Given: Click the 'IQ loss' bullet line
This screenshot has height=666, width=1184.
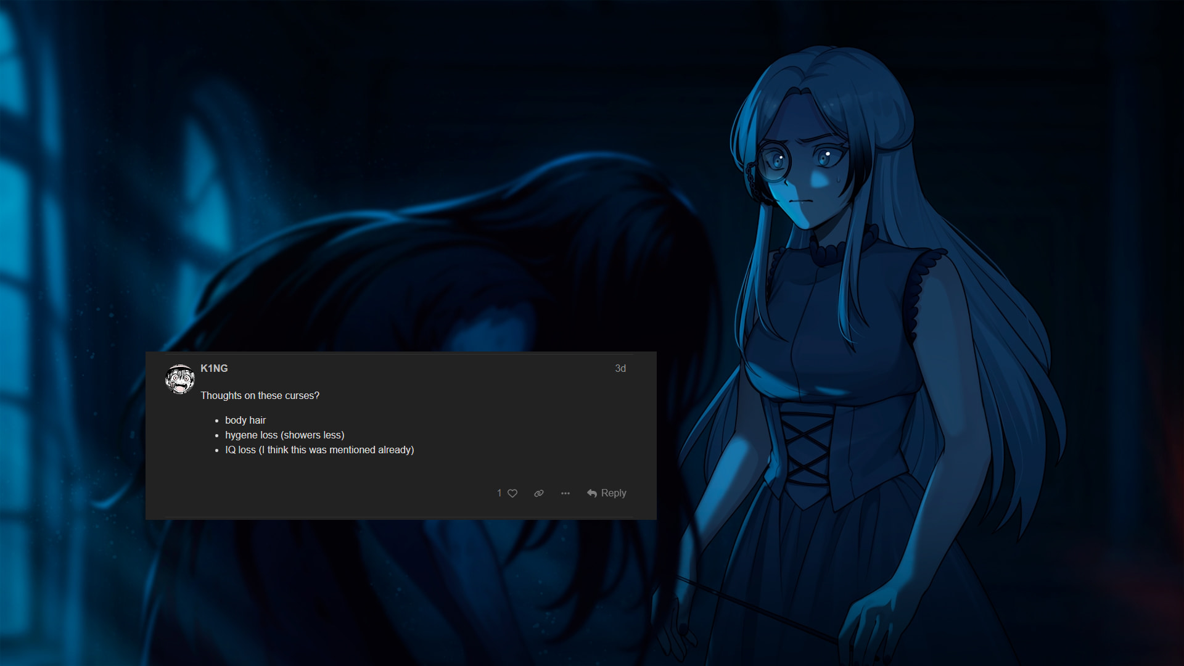Looking at the screenshot, I should coord(319,450).
